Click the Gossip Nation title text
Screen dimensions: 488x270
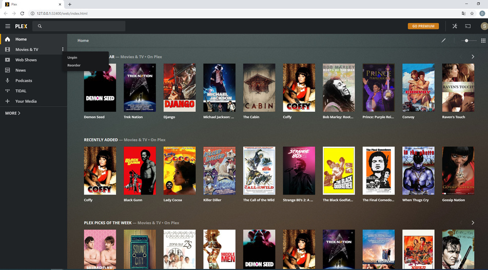click(453, 200)
